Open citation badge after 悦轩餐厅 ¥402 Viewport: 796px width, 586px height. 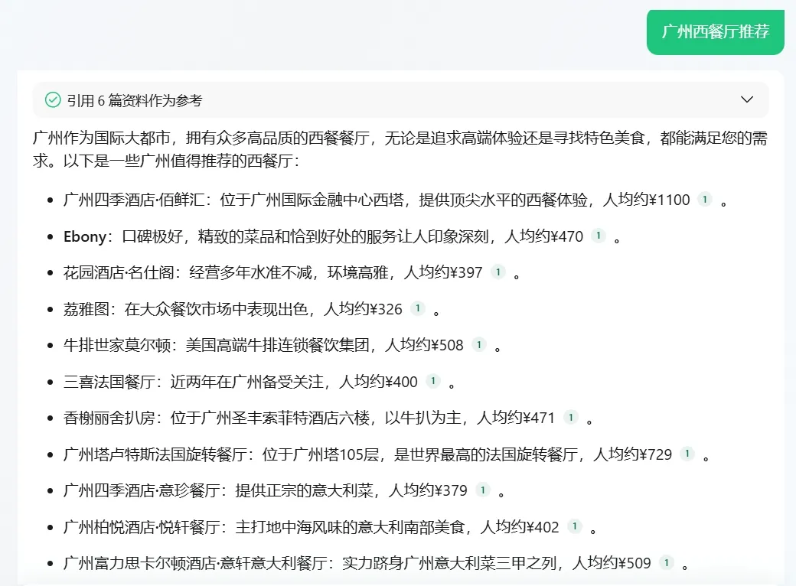[x=574, y=526]
